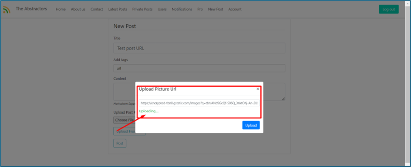The image size is (411, 167).
Task: Click the orange RSS logo icon
Action: pos(7,10)
